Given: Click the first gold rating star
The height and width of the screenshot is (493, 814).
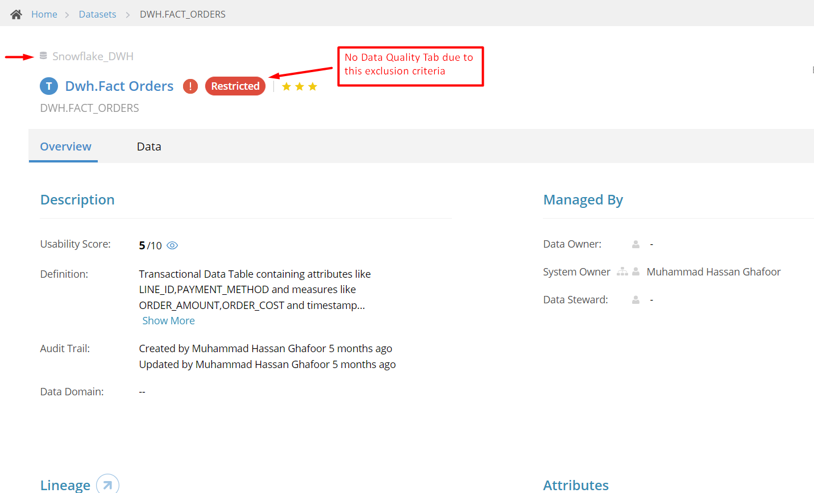Looking at the screenshot, I should point(286,86).
